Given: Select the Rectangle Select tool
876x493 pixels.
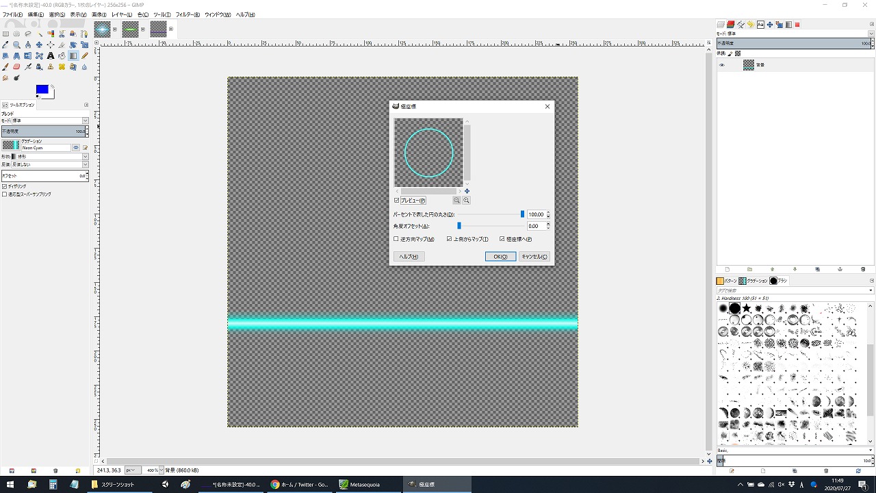Looking at the screenshot, I should tap(5, 34).
